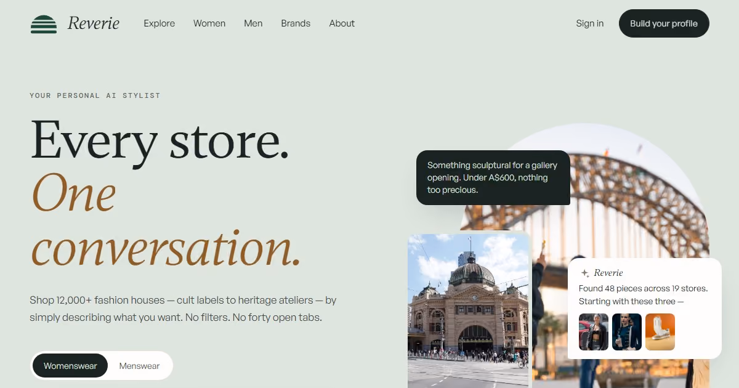
Task: Click the 'Reverie' name in reply card
Action: (x=608, y=273)
